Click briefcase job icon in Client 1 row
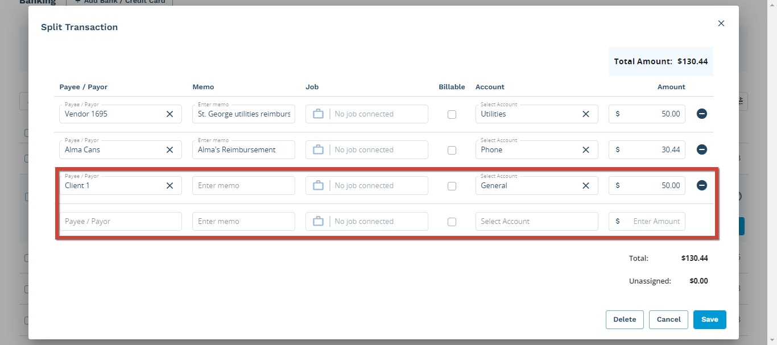Screen dimensions: 777x345 [x=318, y=185]
